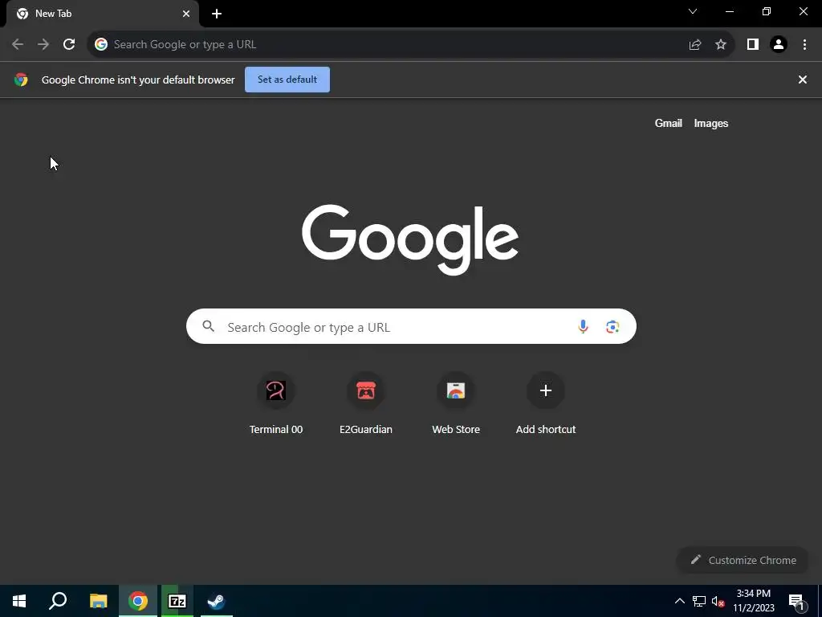The height and width of the screenshot is (617, 822).
Task: Open Chrome's three-dot menu
Action: 804,45
